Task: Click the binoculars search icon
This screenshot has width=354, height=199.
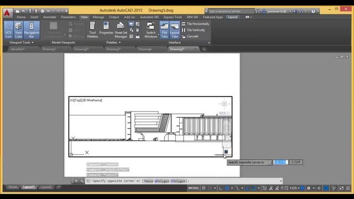Action: click(258, 11)
